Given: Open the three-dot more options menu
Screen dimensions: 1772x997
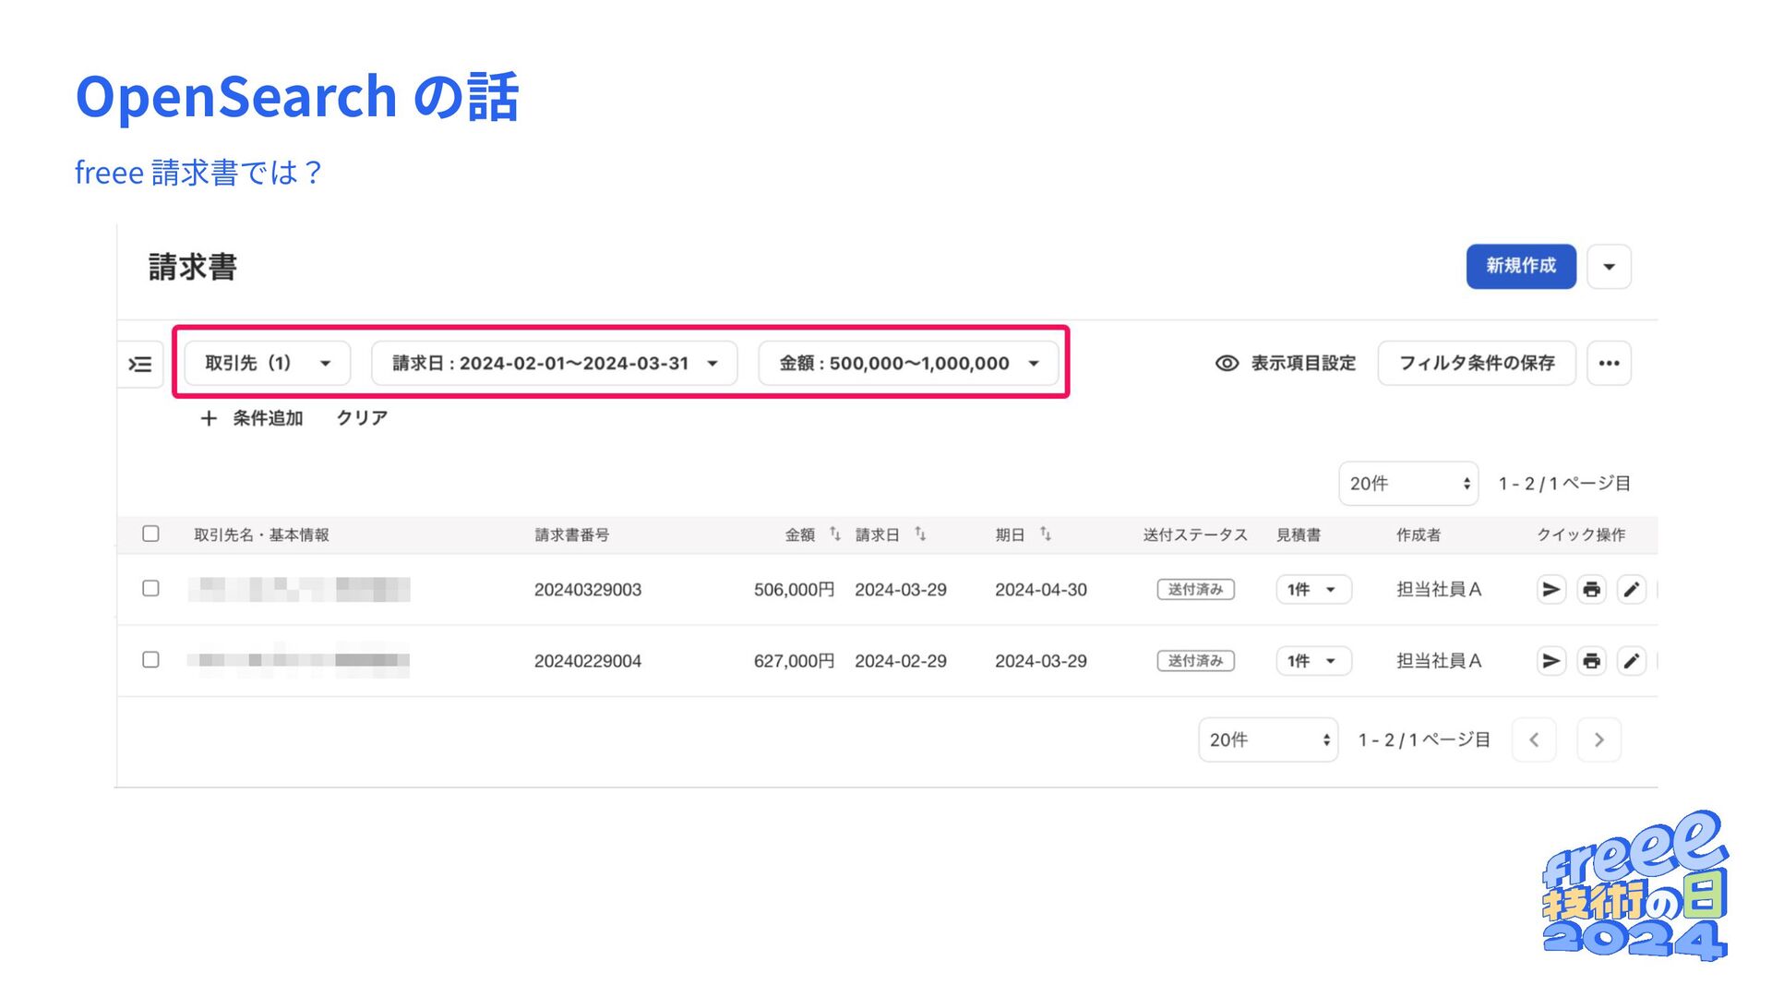Looking at the screenshot, I should [x=1609, y=364].
